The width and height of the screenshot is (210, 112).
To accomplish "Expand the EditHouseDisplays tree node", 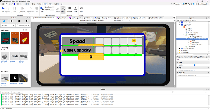I will (x=180, y=23).
